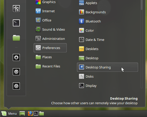
Task: Select the Administration category
Action: pos(50,39)
